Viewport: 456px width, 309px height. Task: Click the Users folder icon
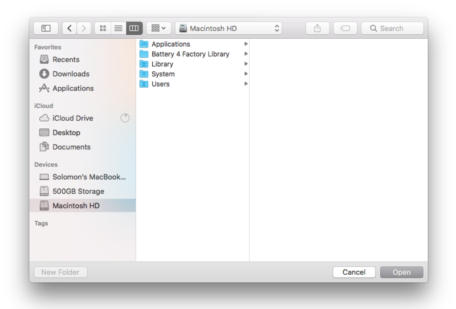[x=144, y=84]
